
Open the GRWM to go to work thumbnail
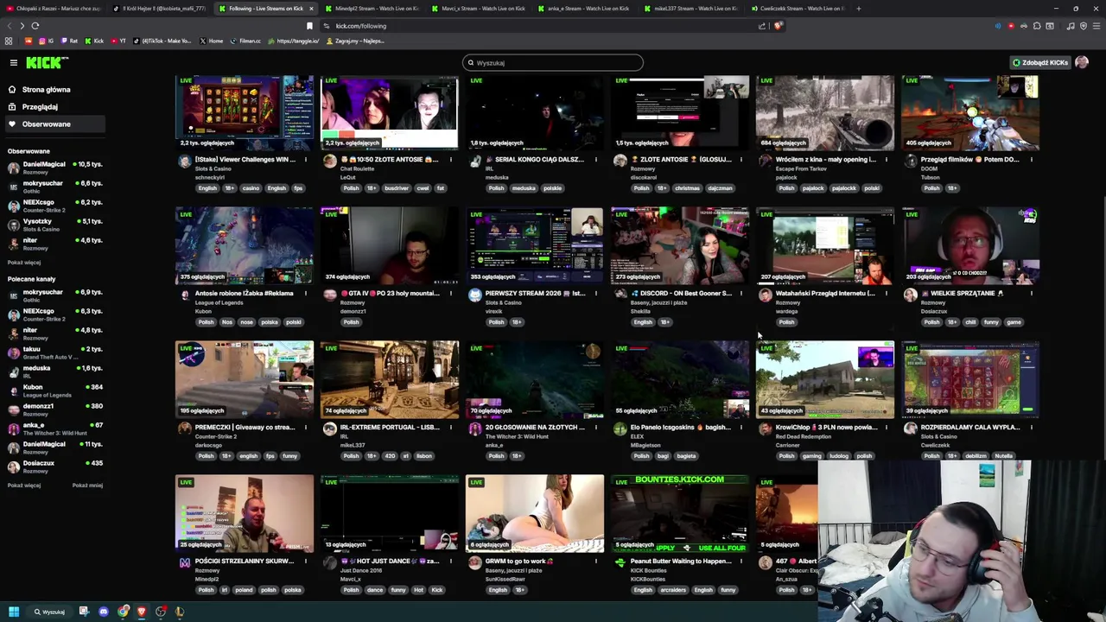click(x=535, y=514)
